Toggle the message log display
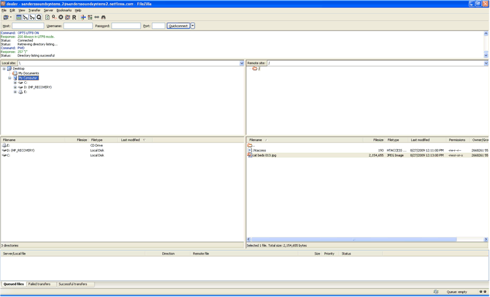Viewport: 490px width, 297px height. click(19, 18)
